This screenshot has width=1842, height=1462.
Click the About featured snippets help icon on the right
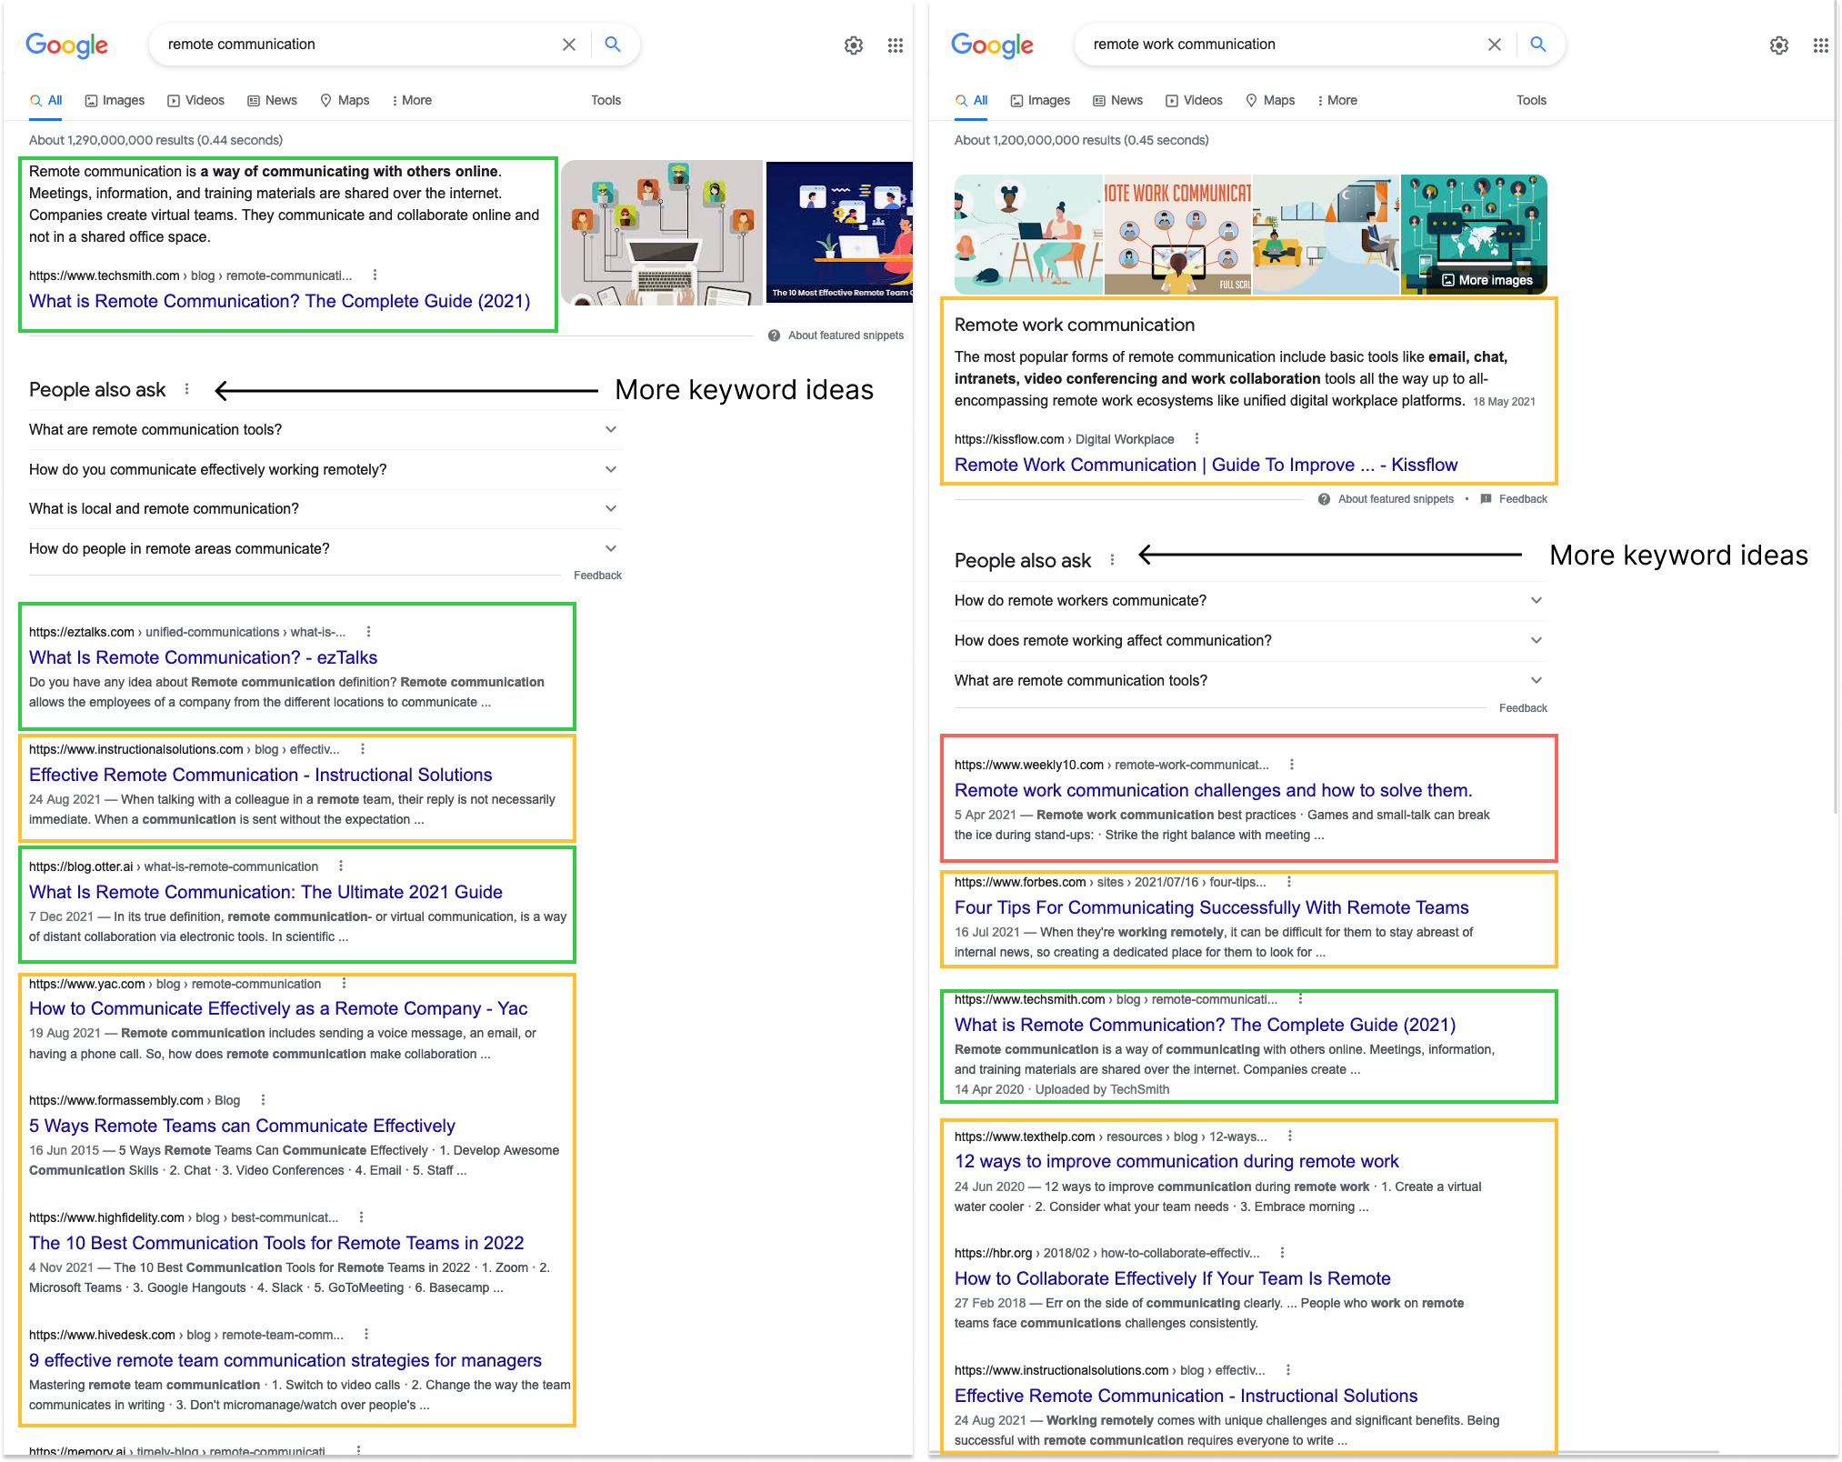(1324, 499)
